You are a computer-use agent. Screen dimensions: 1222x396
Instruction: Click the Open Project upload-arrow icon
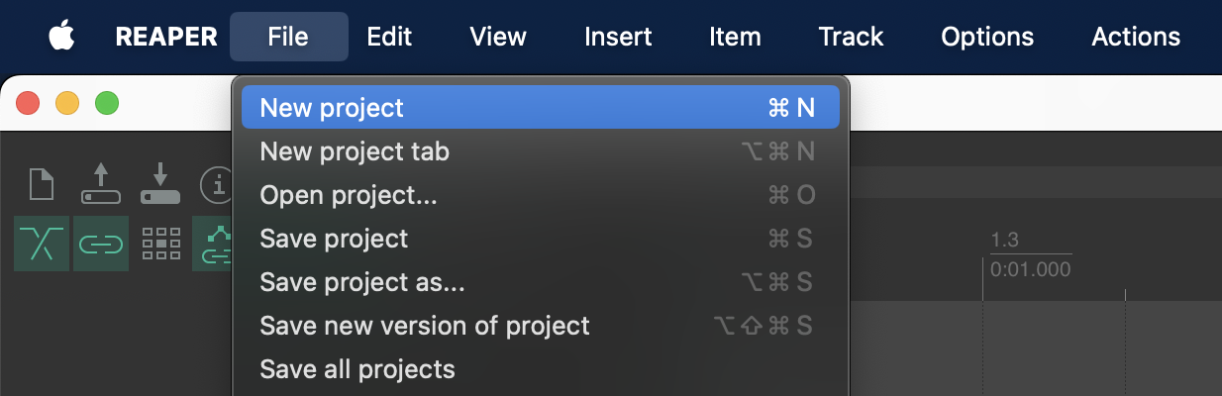(x=100, y=184)
